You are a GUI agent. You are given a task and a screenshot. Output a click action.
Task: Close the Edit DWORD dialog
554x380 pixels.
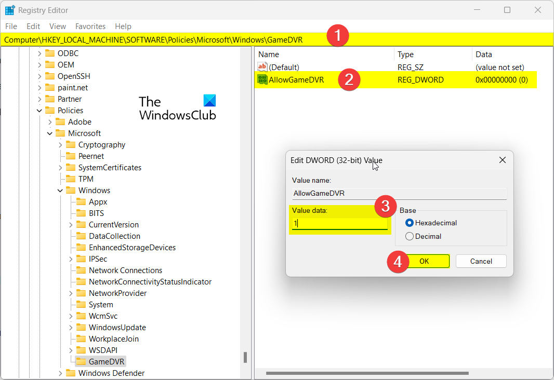[x=502, y=160]
